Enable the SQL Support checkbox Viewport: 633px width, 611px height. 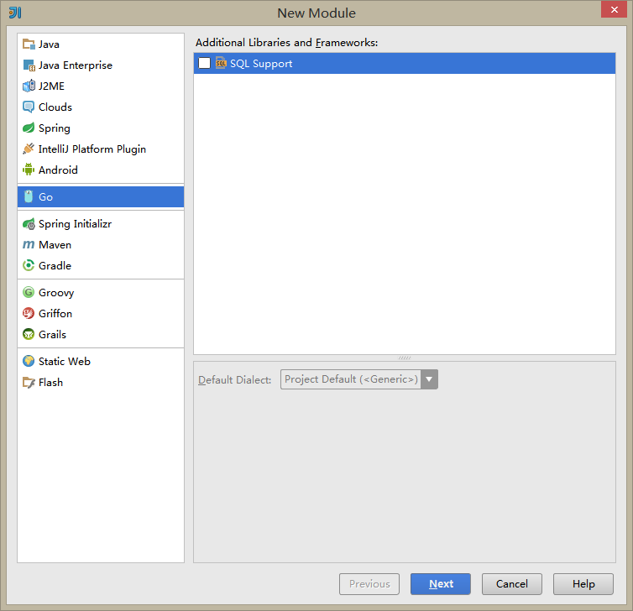tap(204, 63)
